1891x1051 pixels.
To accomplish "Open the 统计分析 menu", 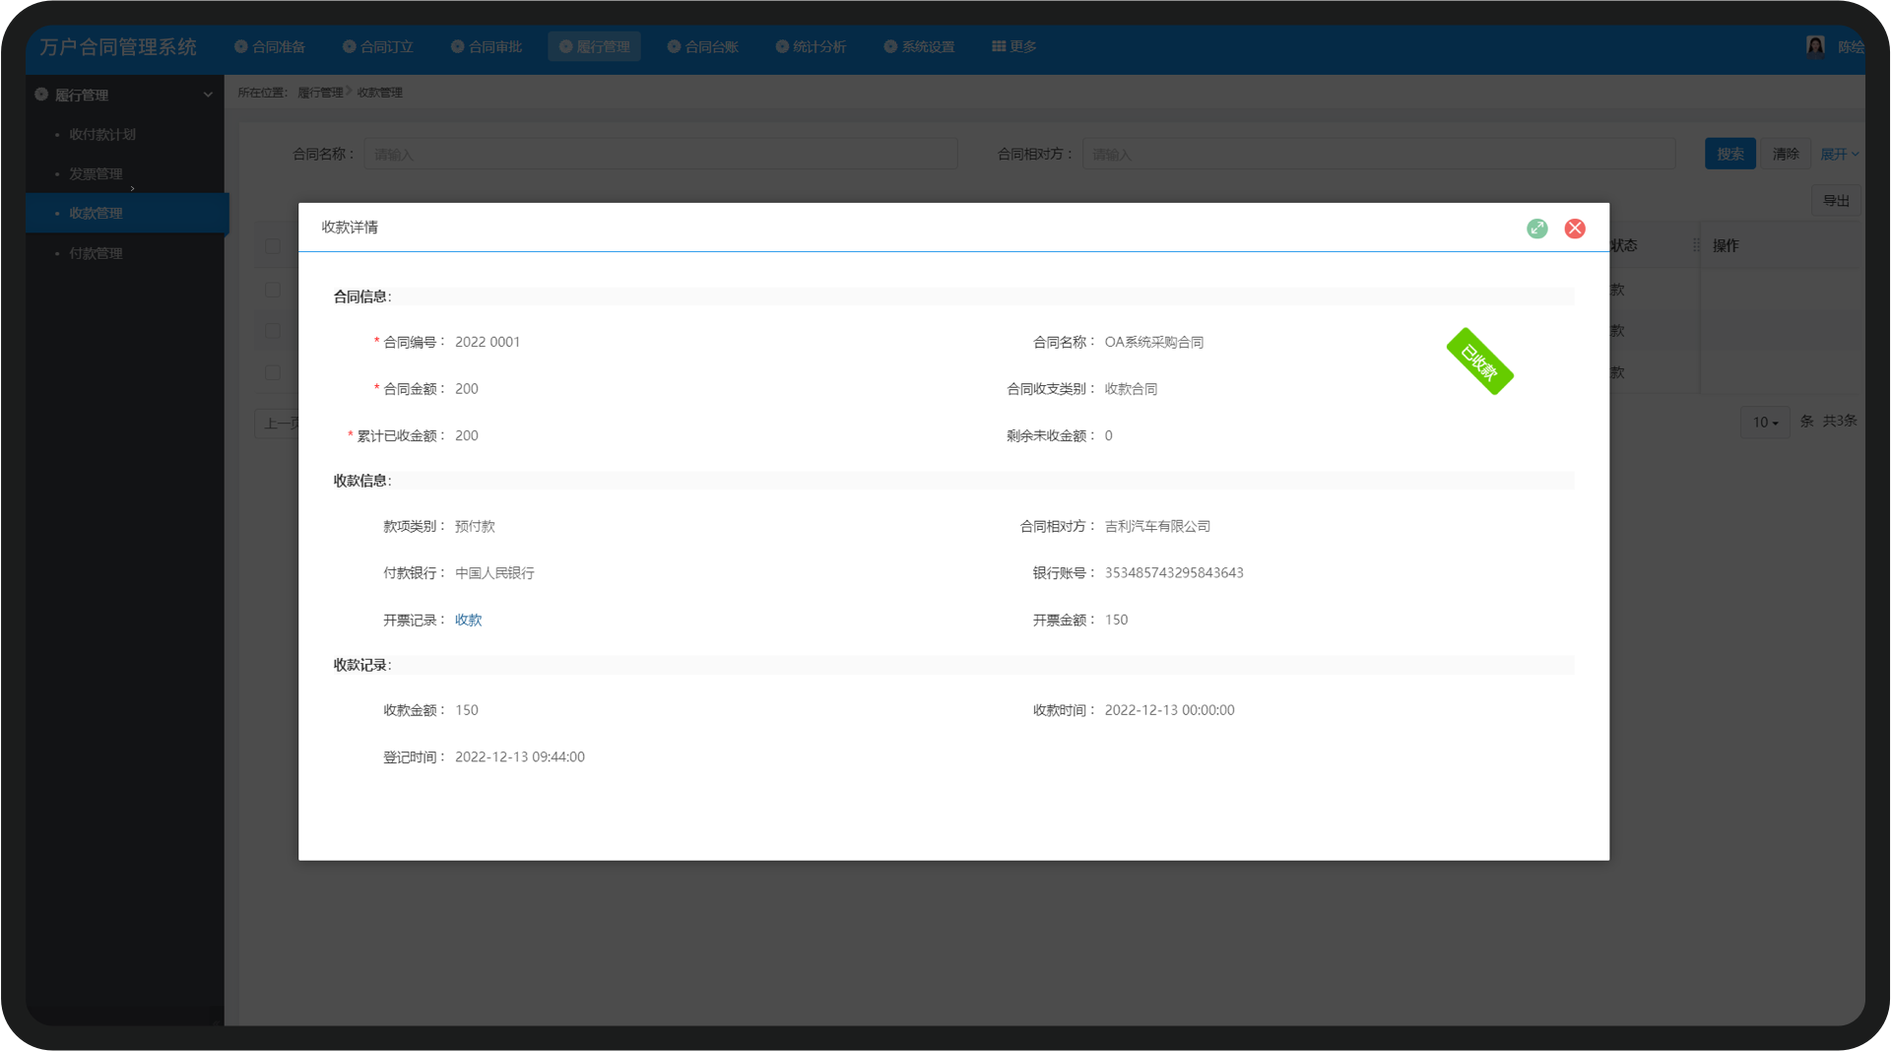I will (x=811, y=46).
